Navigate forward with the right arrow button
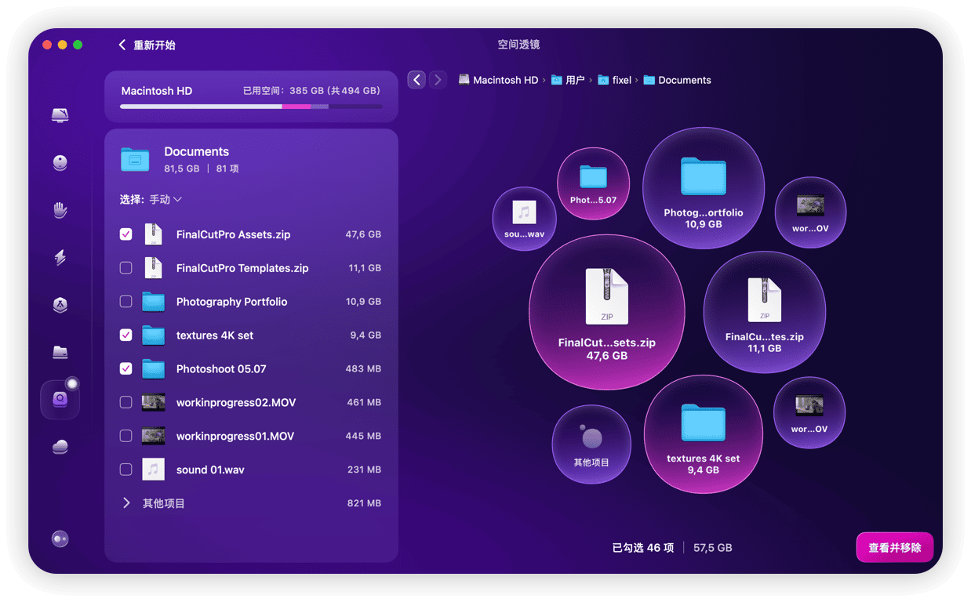 pos(438,80)
